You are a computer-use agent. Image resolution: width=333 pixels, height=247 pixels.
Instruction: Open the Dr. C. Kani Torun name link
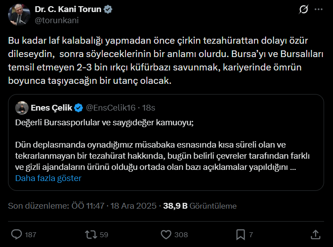[x=67, y=9]
